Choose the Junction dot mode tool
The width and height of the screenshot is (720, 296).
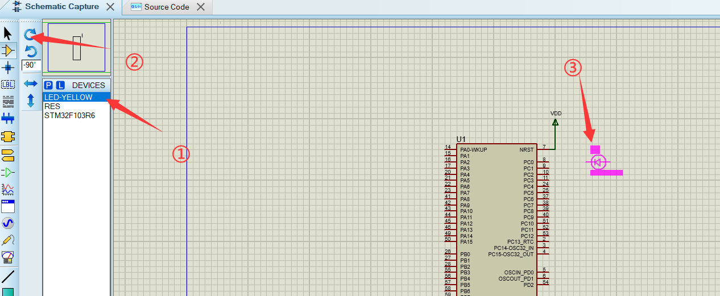coord(8,68)
